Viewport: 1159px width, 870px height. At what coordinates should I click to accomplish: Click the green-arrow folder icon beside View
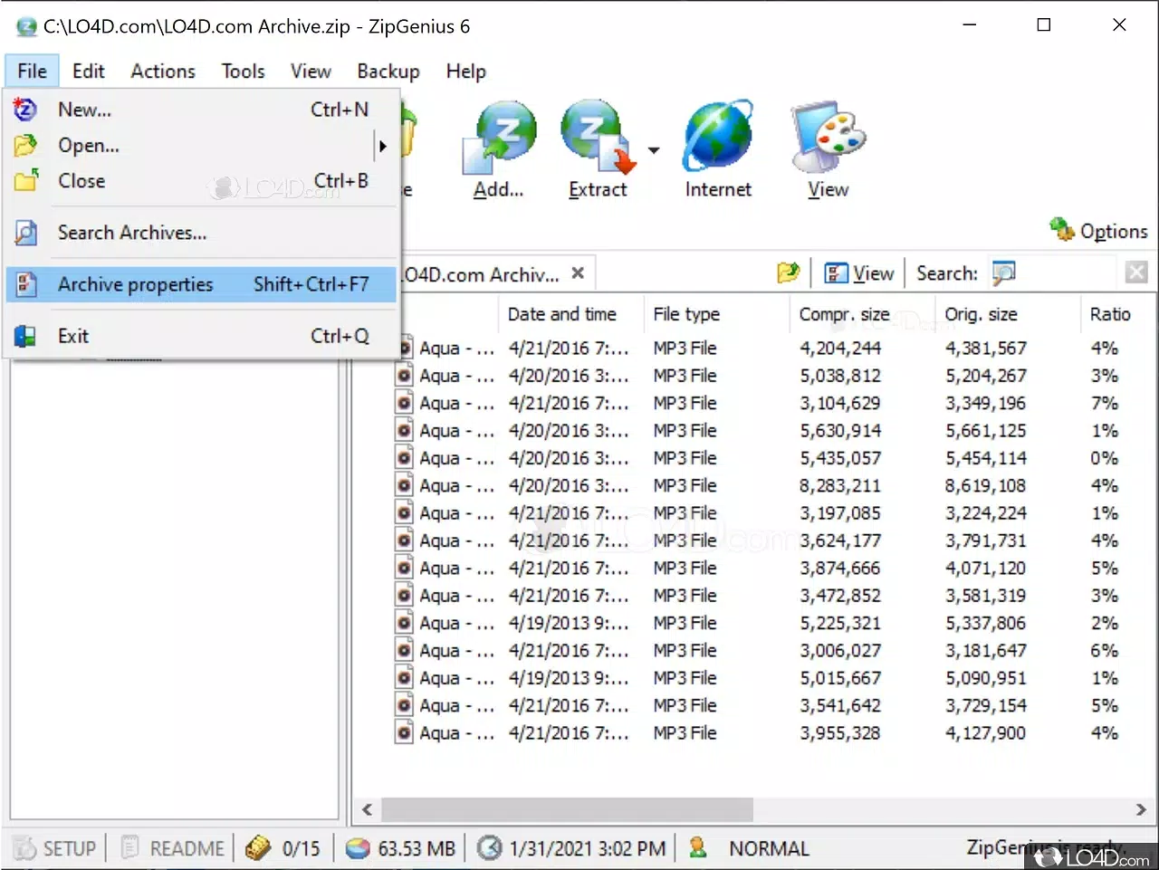click(789, 272)
